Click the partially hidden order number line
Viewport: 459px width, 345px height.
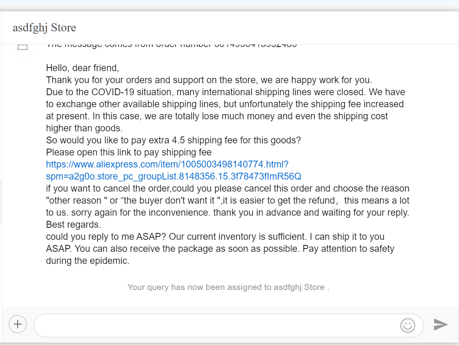pos(171,46)
